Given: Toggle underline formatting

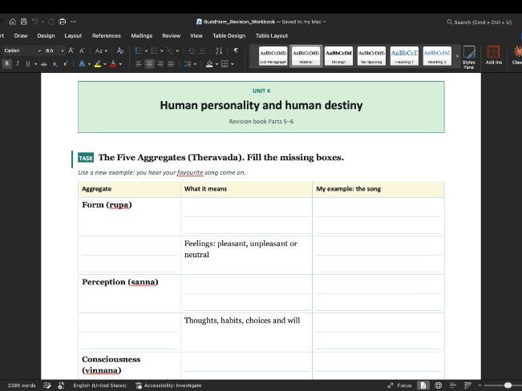Looking at the screenshot, I should (28, 63).
